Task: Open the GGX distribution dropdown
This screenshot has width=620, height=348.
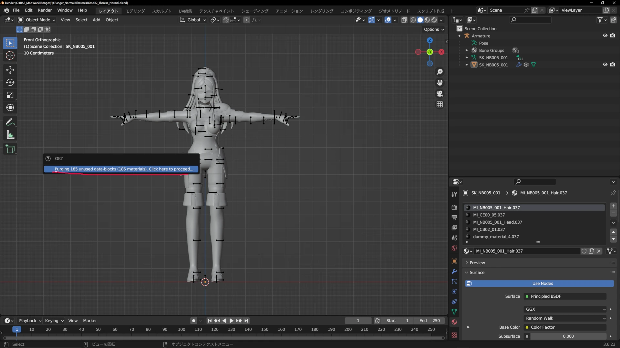Action: (x=565, y=309)
